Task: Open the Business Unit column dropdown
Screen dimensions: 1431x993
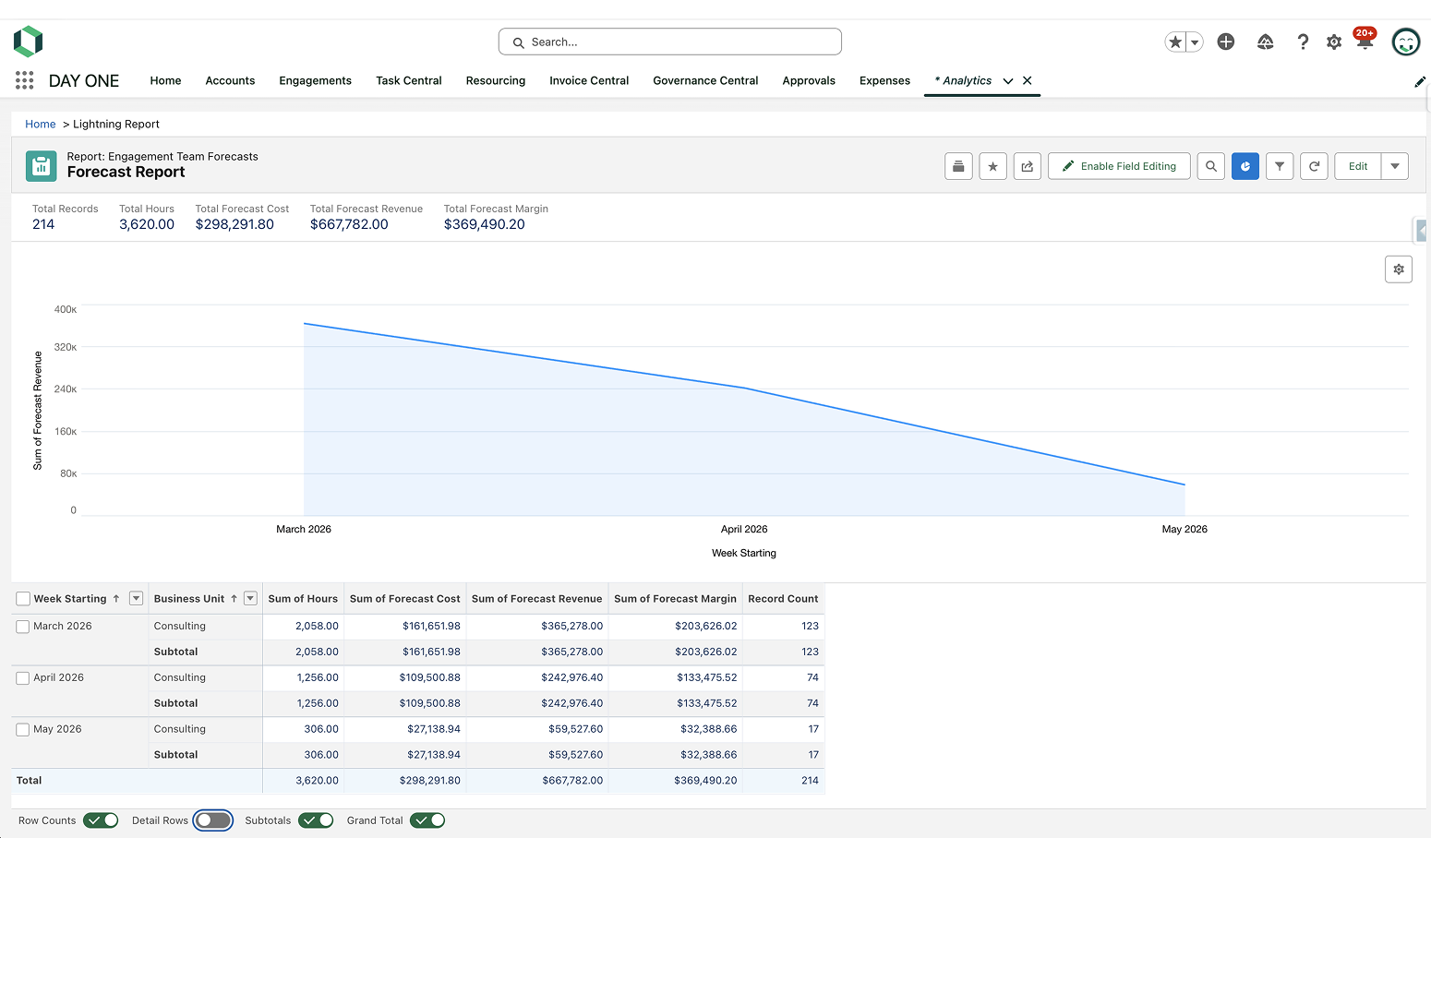Action: (x=250, y=598)
